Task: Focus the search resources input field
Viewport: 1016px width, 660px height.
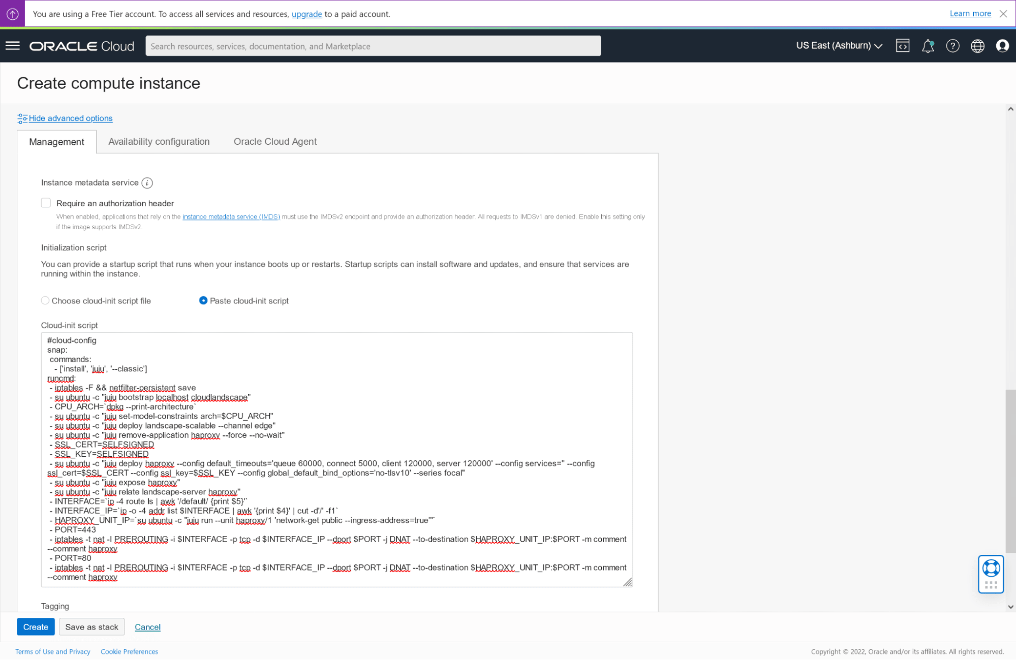Action: (x=373, y=46)
